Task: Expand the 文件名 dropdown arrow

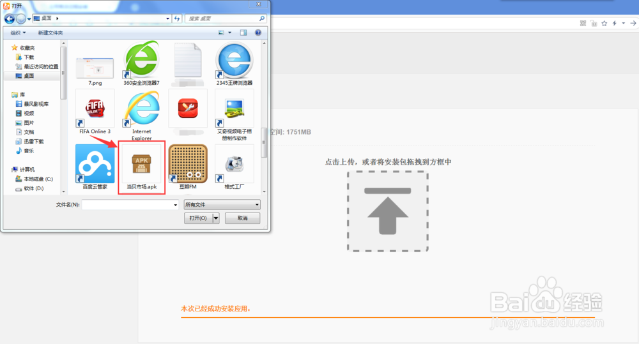Action: pos(176,205)
